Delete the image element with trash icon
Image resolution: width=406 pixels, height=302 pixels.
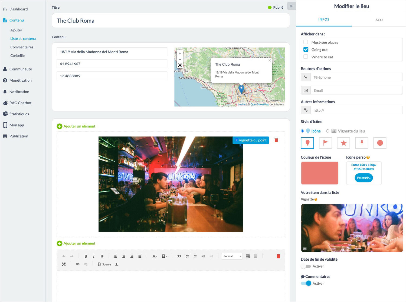[276, 140]
